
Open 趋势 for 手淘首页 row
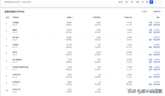coord(150,47)
